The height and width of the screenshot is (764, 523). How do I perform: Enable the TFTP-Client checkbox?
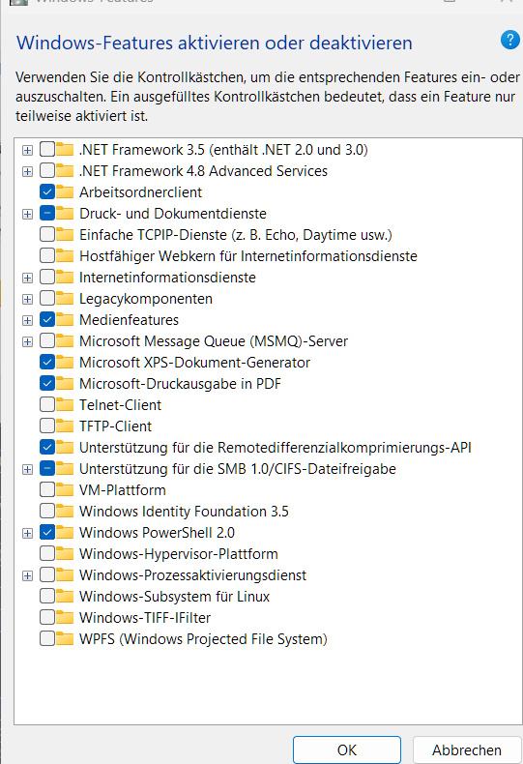47,426
